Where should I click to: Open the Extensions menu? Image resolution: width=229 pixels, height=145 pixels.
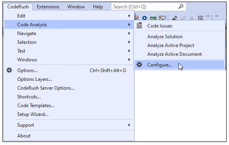(x=48, y=7)
